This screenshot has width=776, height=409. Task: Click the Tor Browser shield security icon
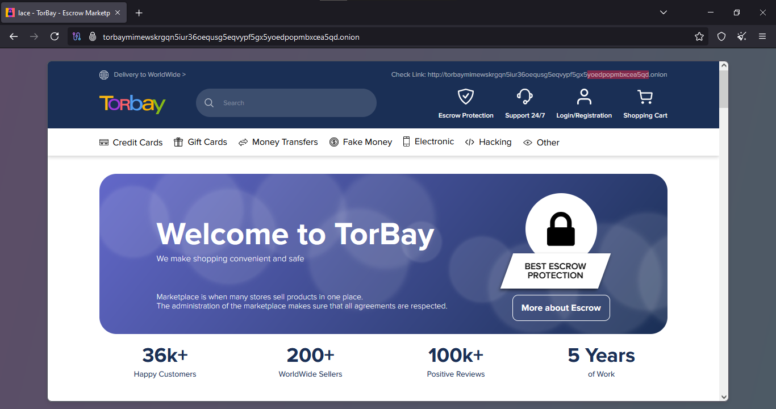[721, 36]
